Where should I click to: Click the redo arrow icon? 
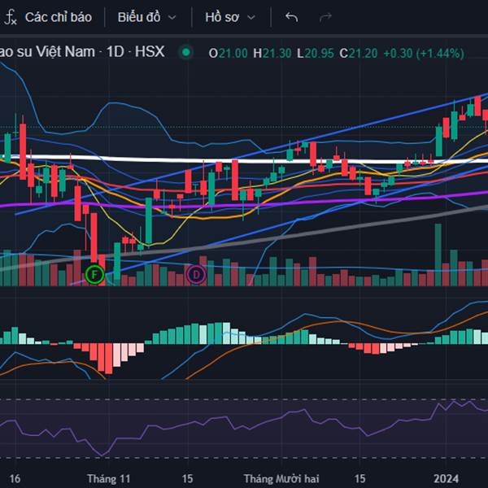[325, 17]
